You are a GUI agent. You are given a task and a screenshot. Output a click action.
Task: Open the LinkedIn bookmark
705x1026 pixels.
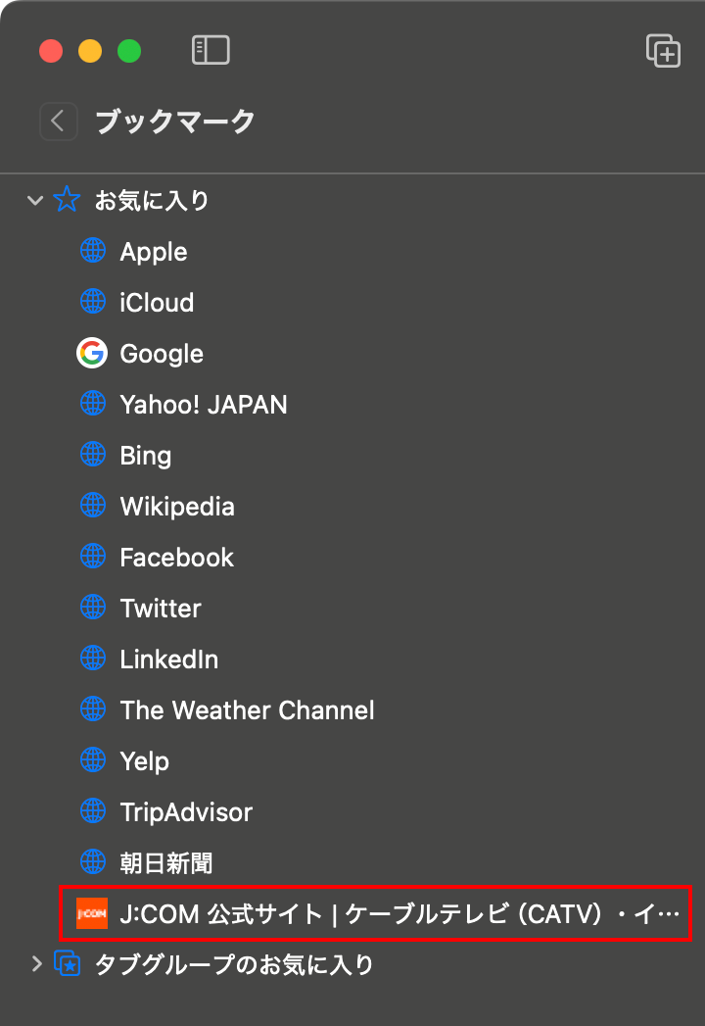point(169,660)
